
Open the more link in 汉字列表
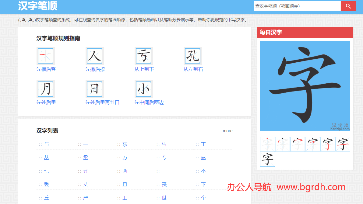coord(227,131)
